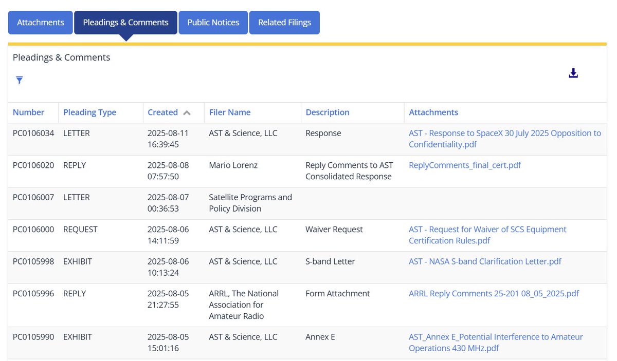Image resolution: width=617 pixels, height=361 pixels.
Task: Click the Annex E description
Action: (x=320, y=337)
